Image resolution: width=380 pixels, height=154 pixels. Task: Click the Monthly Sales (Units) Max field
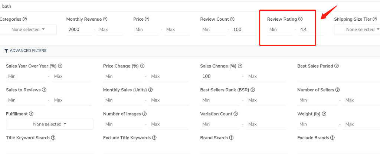pos(169,100)
